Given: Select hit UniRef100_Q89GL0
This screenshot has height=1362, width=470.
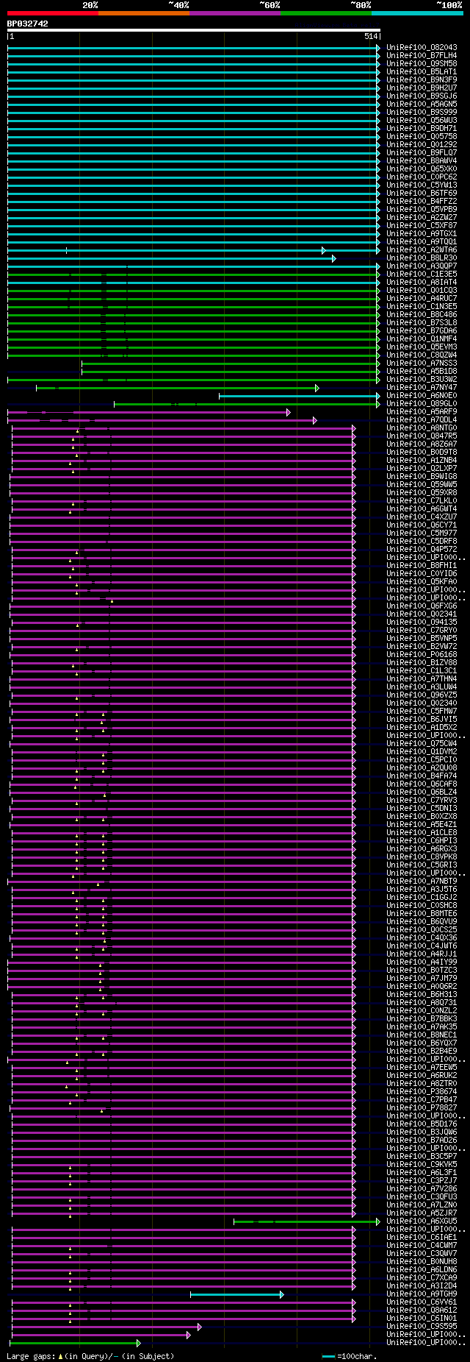Looking at the screenshot, I should (422, 403).
